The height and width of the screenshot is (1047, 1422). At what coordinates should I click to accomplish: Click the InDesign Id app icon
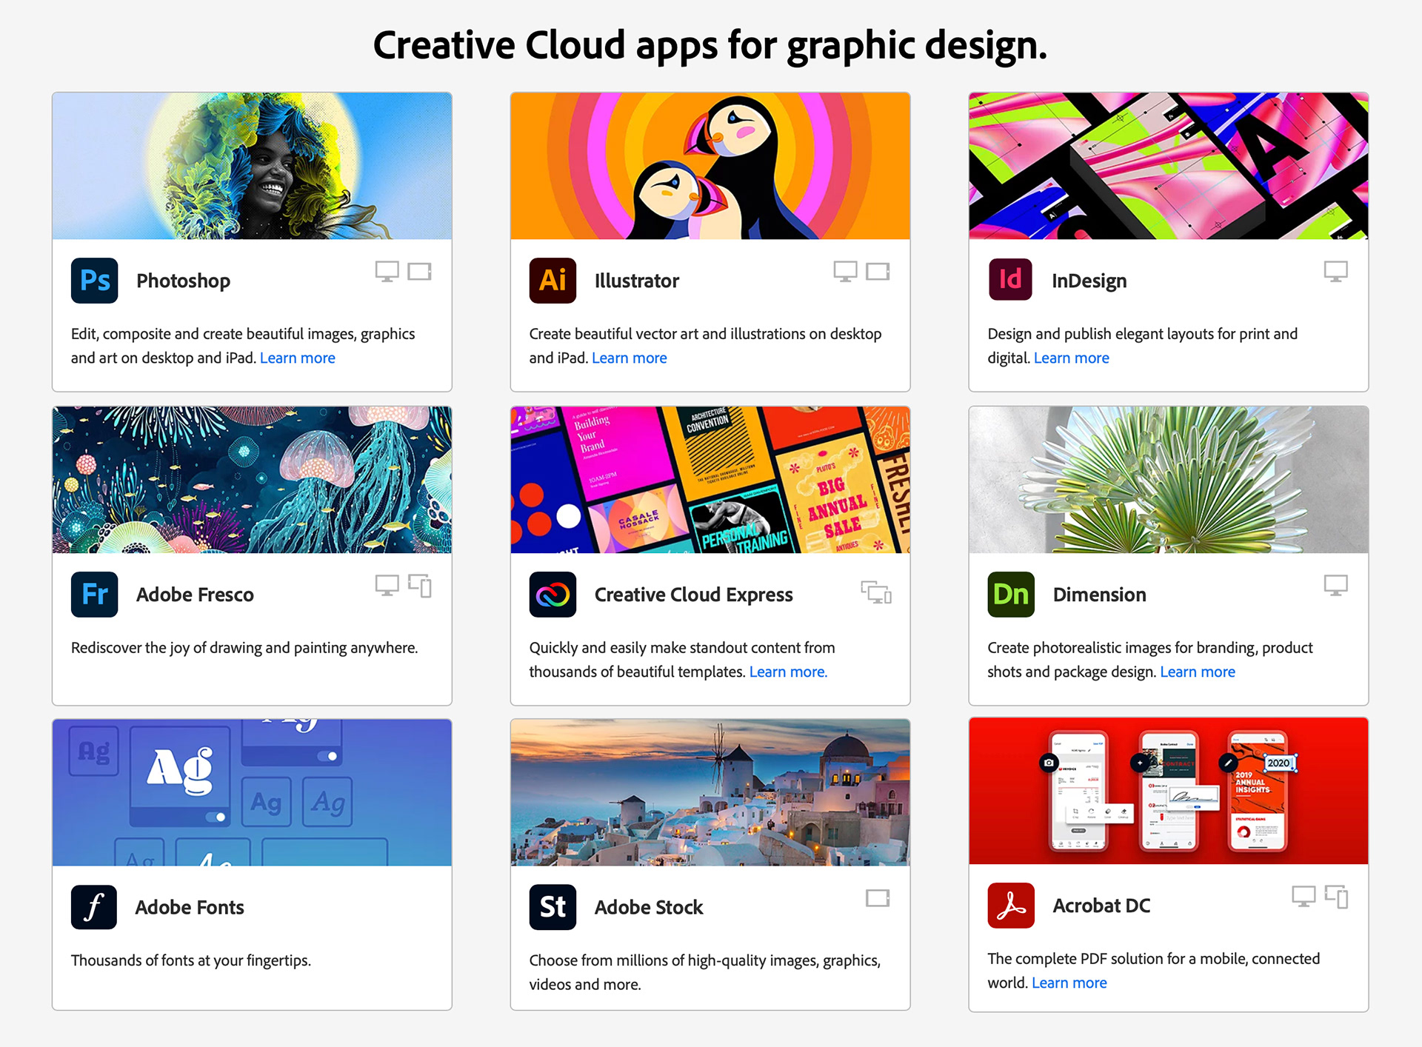[x=1010, y=279]
